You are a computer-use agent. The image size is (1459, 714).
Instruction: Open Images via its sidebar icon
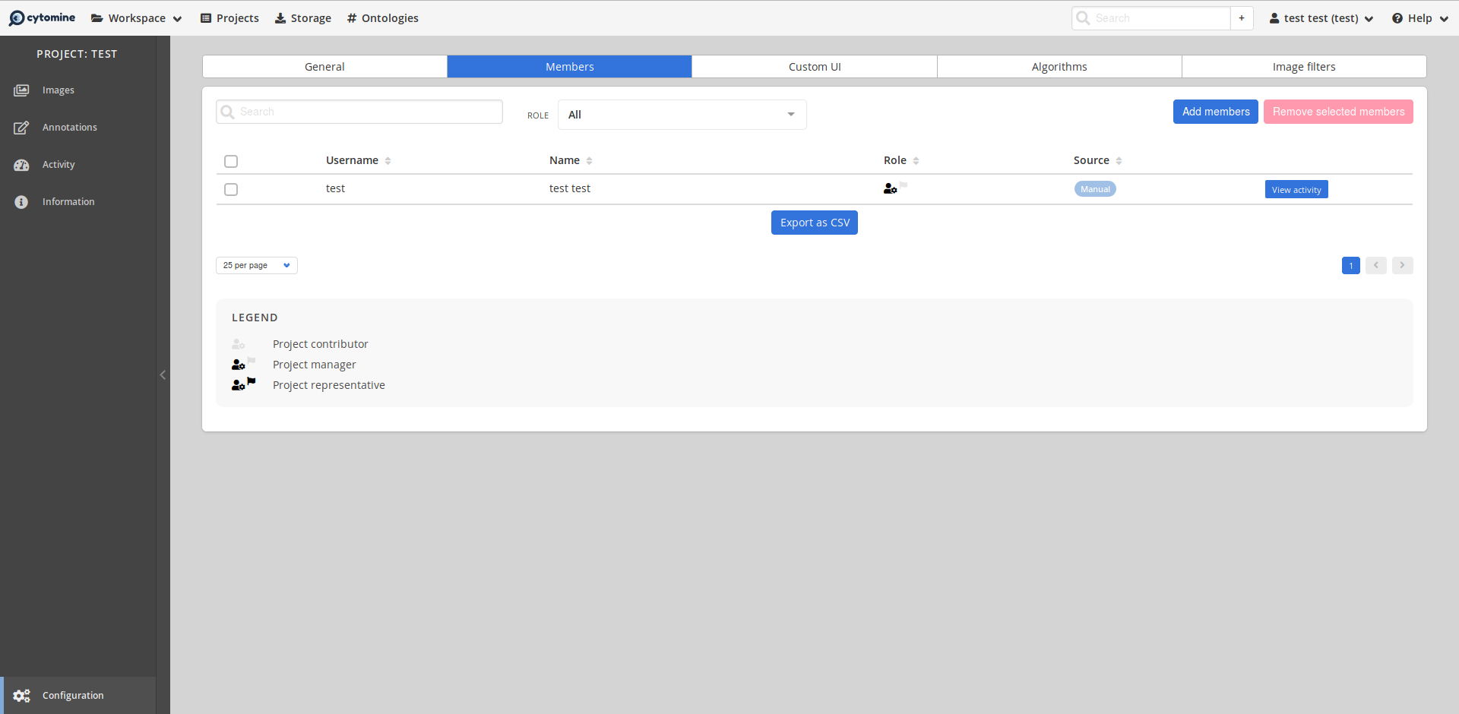21,90
